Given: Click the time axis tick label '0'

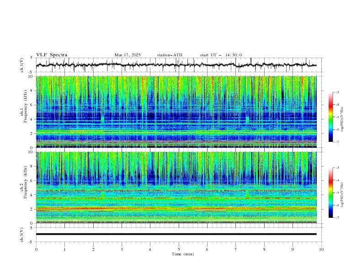Looking at the screenshot, I should coord(36,249).
